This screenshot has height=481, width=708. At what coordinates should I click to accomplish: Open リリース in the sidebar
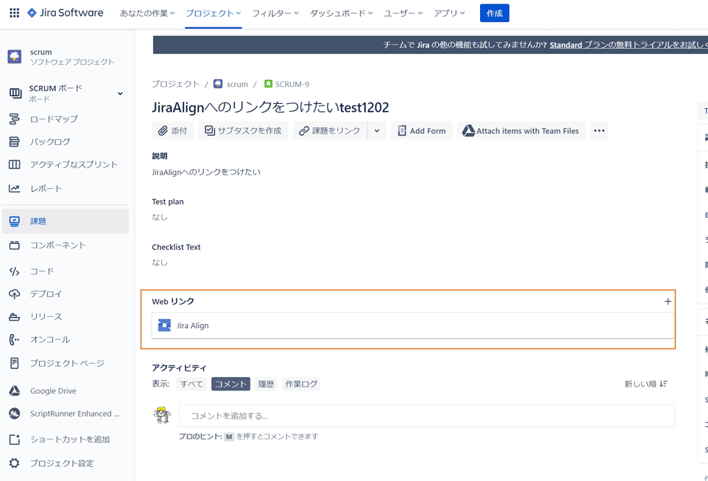click(x=46, y=317)
